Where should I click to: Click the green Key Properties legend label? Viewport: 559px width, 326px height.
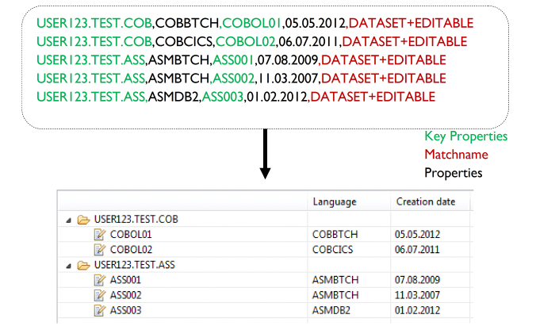point(465,136)
